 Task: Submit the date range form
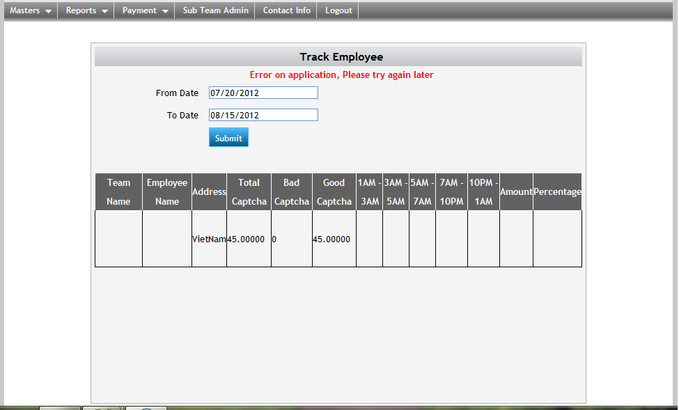228,137
